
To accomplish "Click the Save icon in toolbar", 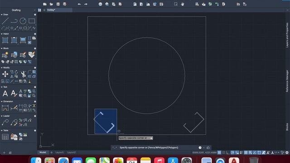I will (58, 4).
